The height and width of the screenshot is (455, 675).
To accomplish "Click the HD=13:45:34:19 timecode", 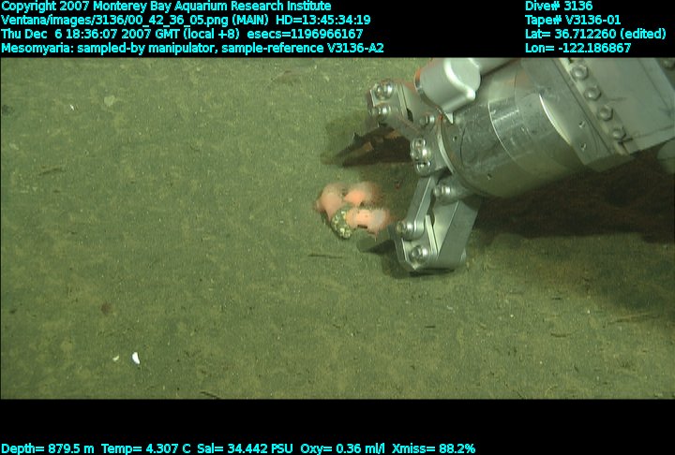I will coord(322,21).
